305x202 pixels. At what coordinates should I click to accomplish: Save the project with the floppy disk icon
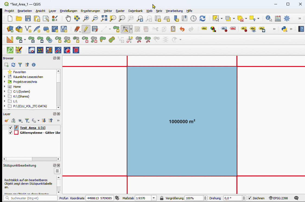tap(28, 18)
